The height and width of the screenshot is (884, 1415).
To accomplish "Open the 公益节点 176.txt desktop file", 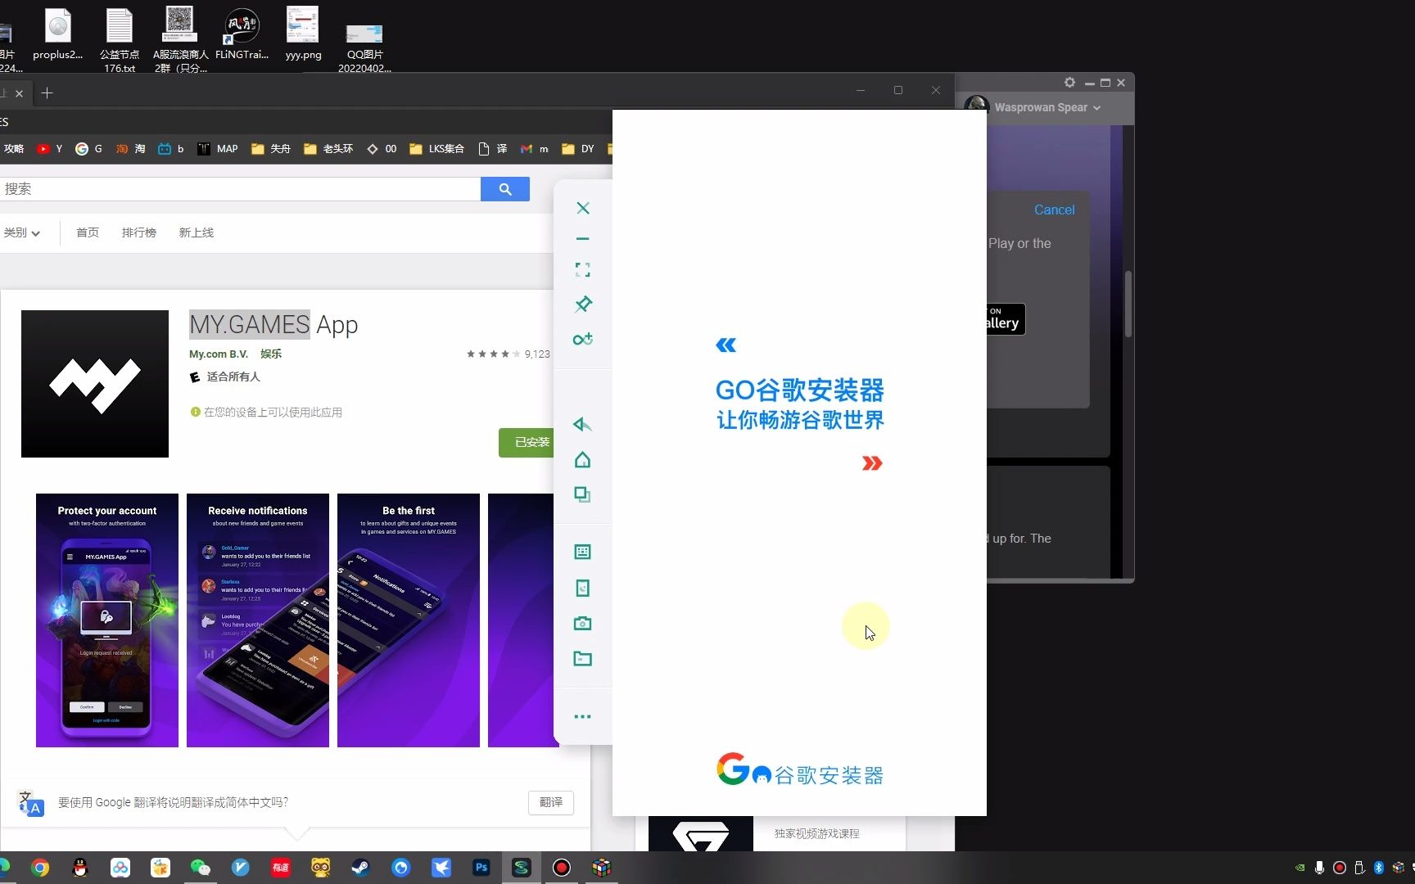I will (x=120, y=40).
